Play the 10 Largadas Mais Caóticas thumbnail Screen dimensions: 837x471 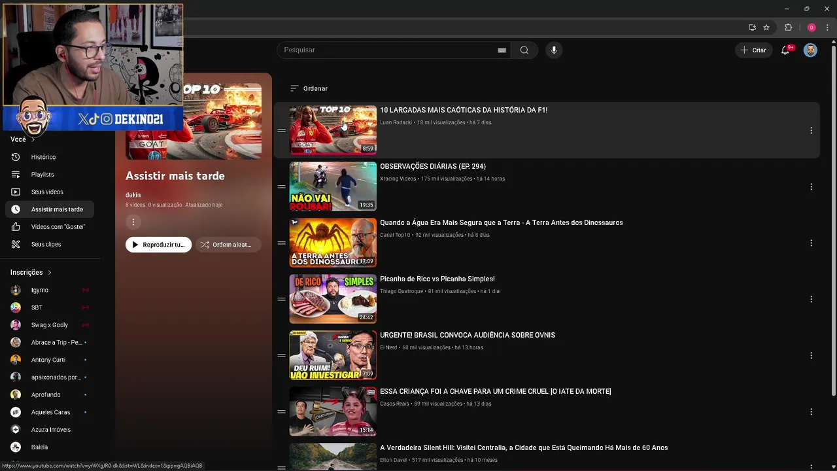(x=333, y=130)
